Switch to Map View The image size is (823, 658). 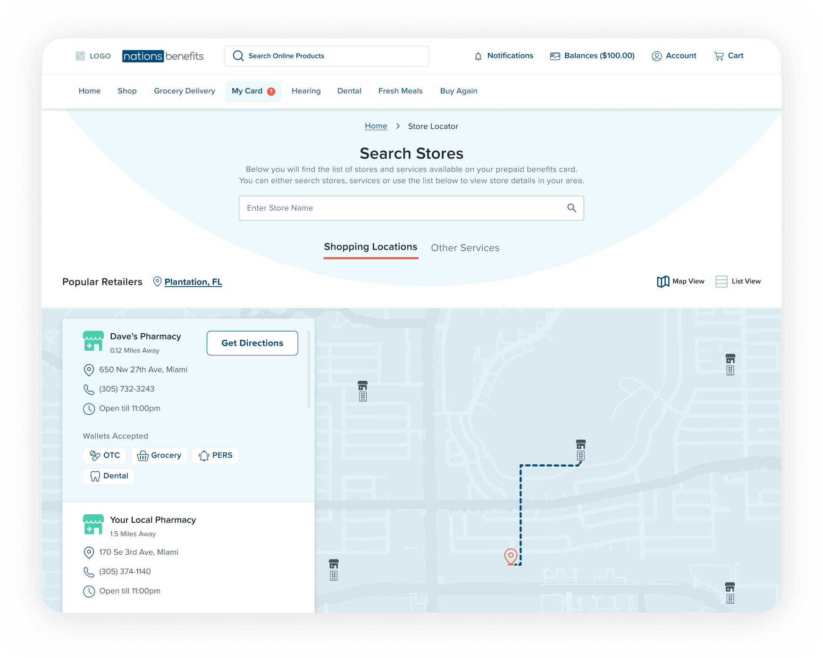pyautogui.click(x=680, y=281)
